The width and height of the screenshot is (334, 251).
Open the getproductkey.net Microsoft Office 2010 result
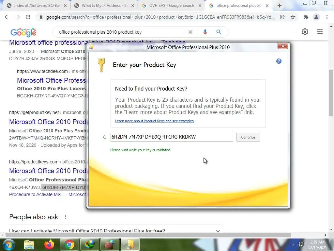pos(48,122)
